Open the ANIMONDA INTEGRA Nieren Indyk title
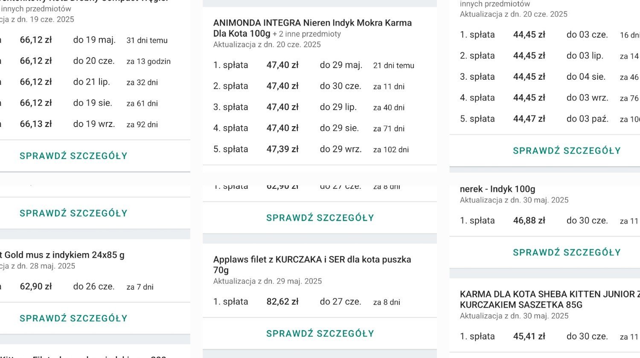This screenshot has width=640, height=358. 312,28
